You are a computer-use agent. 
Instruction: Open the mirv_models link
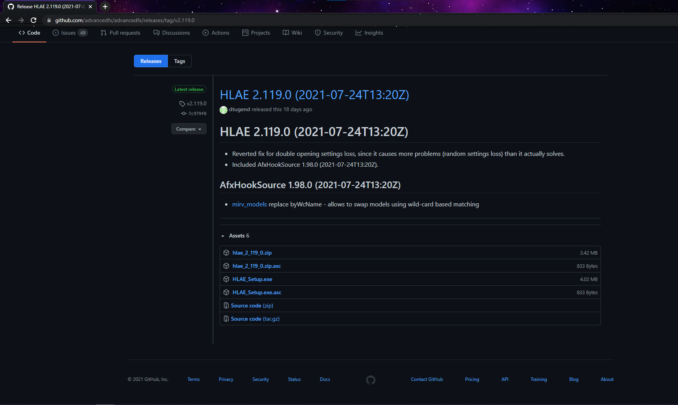[x=250, y=204]
